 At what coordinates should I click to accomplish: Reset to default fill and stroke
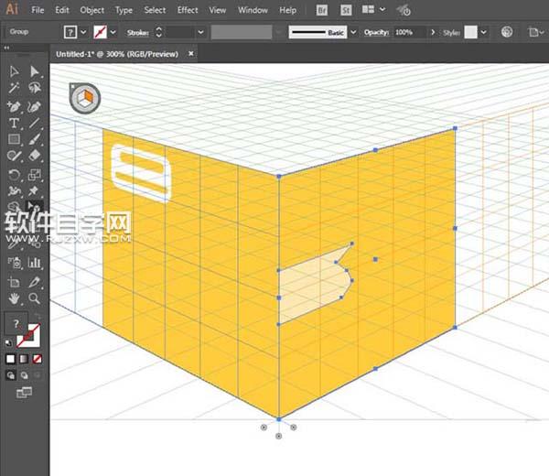[x=8, y=343]
